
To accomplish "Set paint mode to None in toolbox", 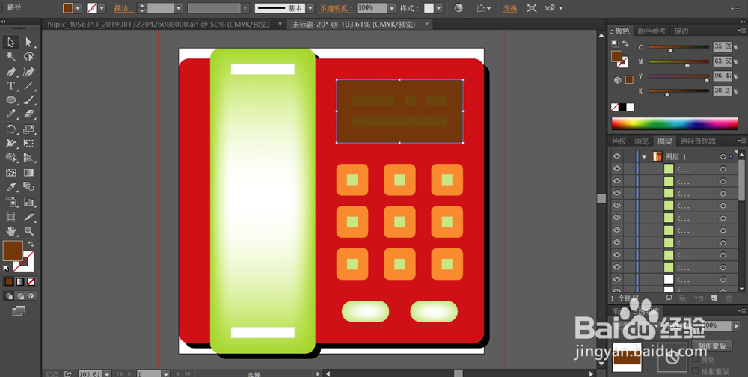I will coord(31,281).
